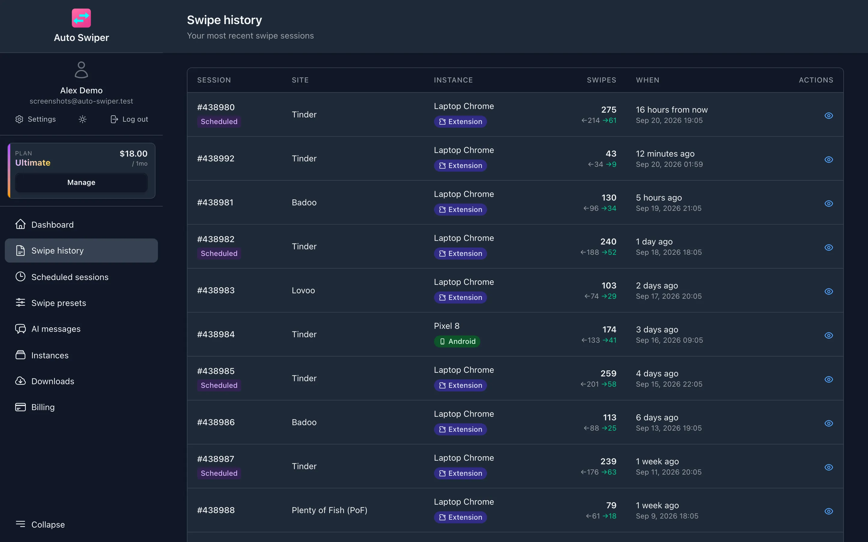Click the Instances stack icon
Viewport: 868px width, 542px height.
click(20, 355)
